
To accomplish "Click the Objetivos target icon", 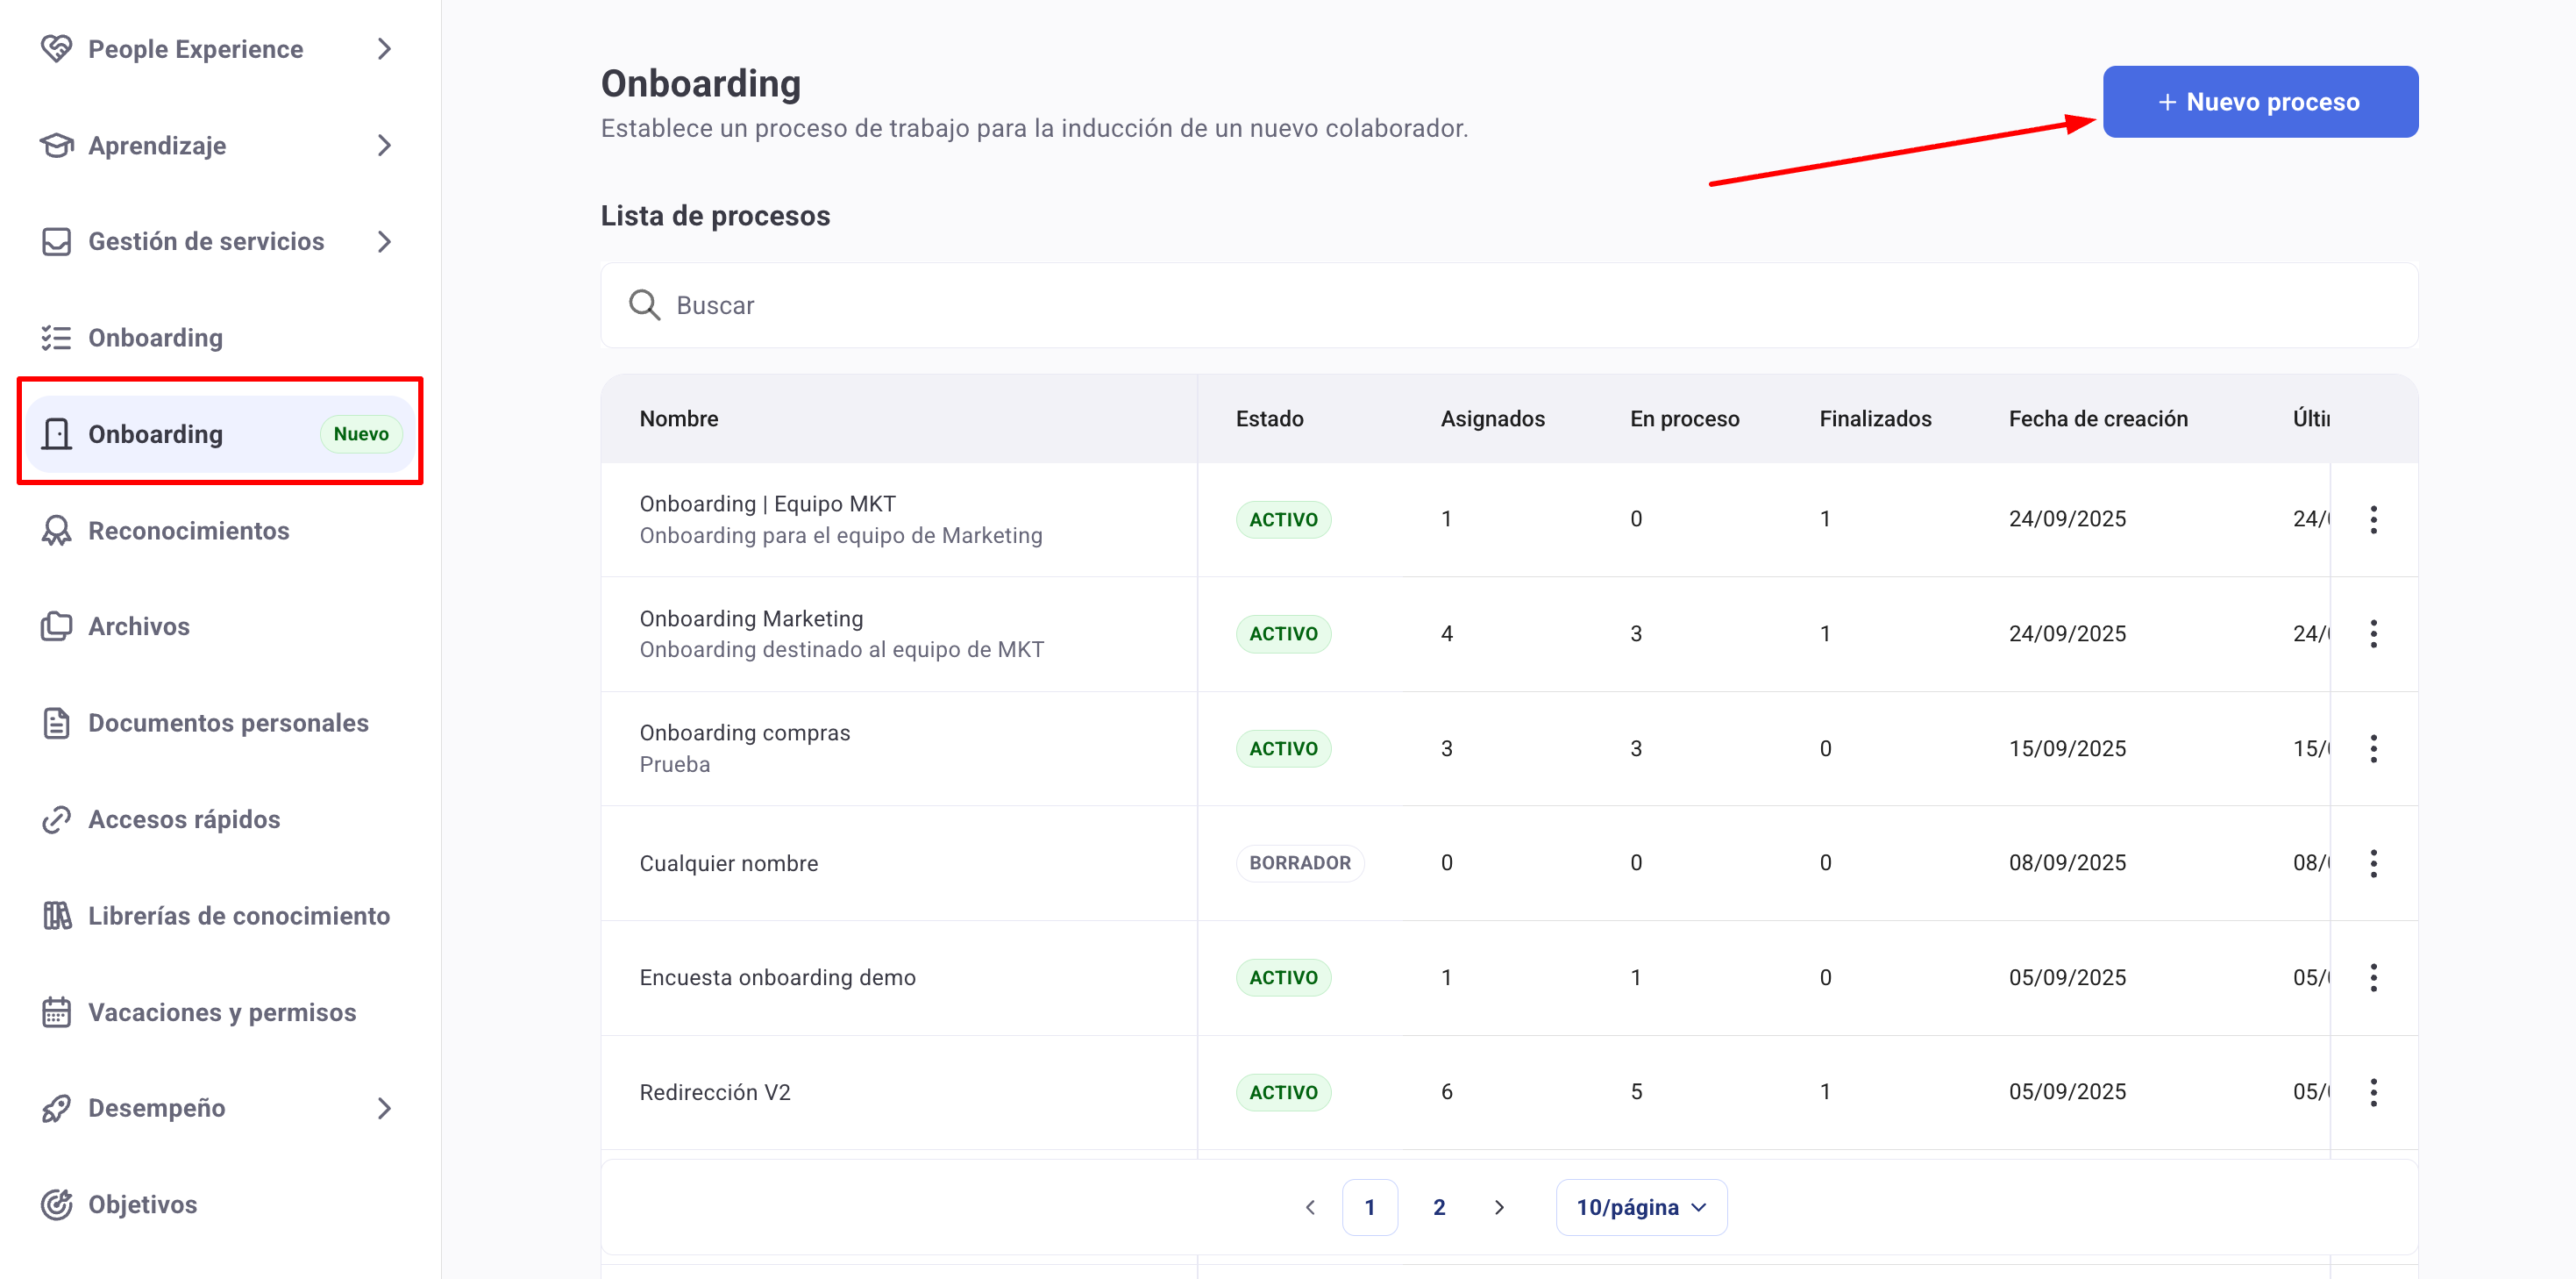I will tap(56, 1204).
